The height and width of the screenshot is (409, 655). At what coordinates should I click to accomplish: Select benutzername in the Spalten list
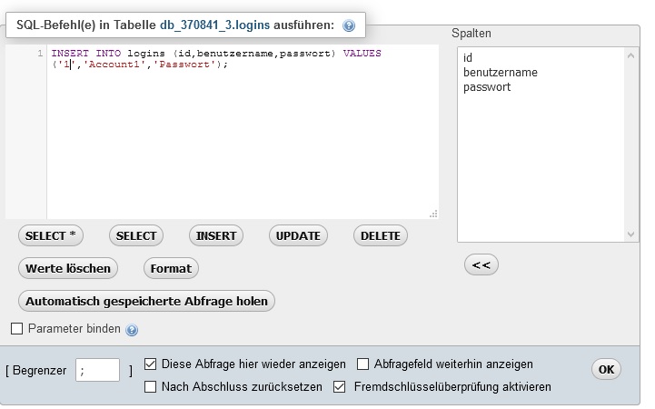click(500, 73)
